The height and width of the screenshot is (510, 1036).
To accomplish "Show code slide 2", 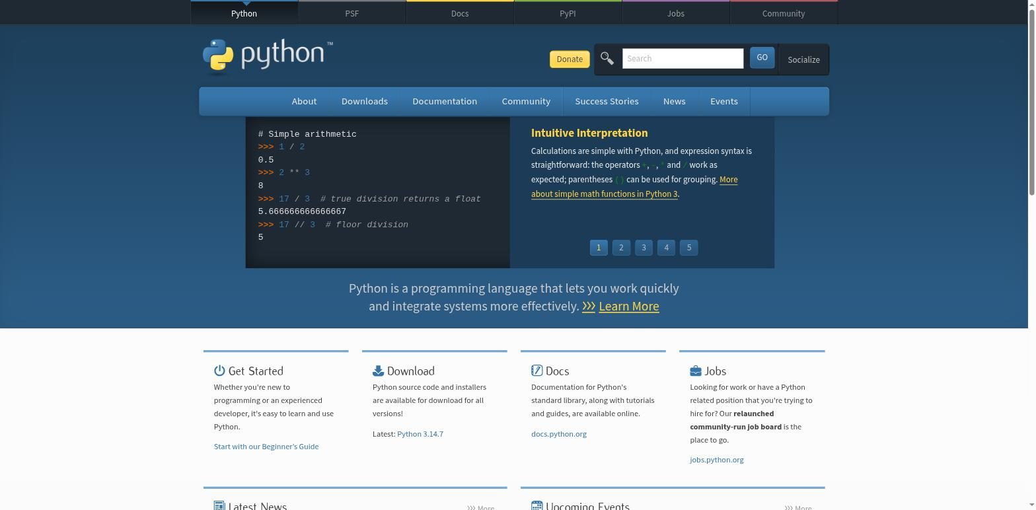I will 621,248.
